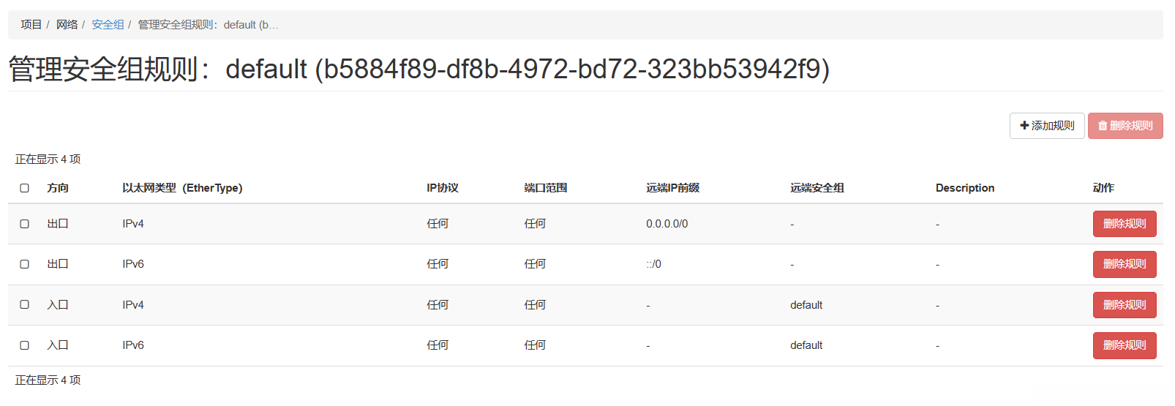The width and height of the screenshot is (1175, 406).
Task: Click the 端口范围 column header
Action: [x=545, y=188]
